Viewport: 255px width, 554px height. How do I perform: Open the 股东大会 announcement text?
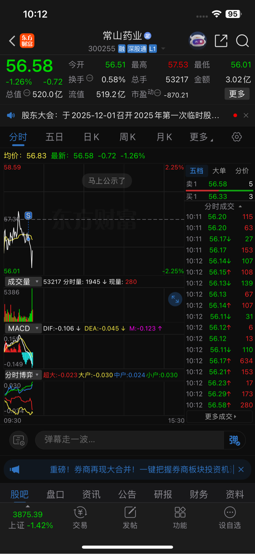[x=120, y=115]
